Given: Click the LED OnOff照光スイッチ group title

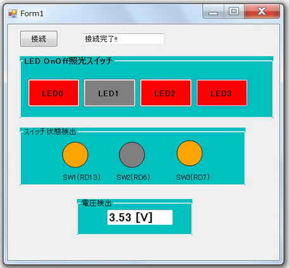Looking at the screenshot, I should click(68, 61).
